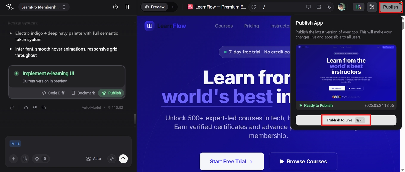Click the 2026.05.24 13:56 timestamp
Viewport: 405px width, 172px height.
click(x=379, y=105)
